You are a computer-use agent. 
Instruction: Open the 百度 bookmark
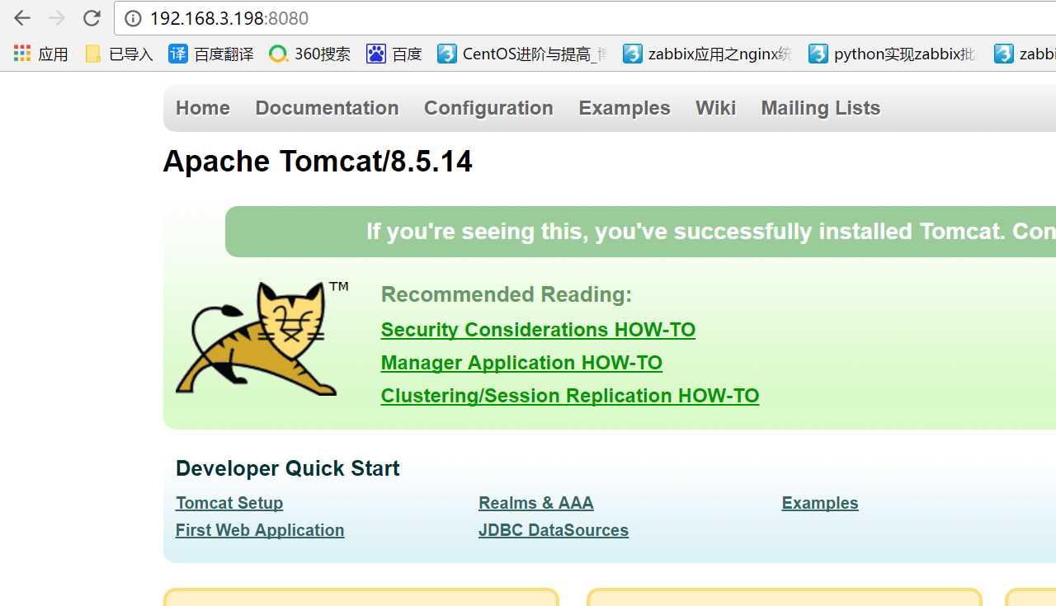pos(394,54)
